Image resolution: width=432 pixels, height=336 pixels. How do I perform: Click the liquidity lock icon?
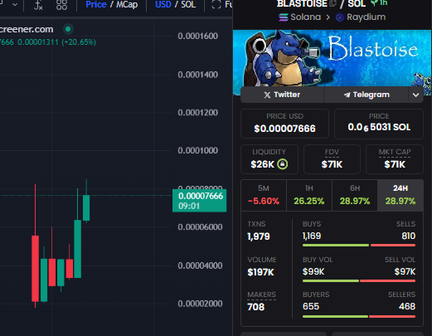tap(283, 164)
